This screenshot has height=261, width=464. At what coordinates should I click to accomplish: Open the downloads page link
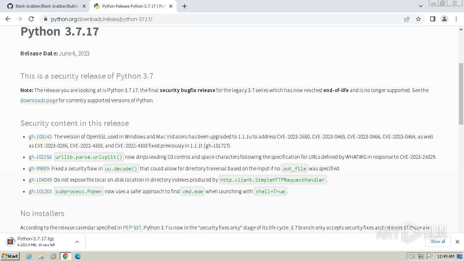39,100
